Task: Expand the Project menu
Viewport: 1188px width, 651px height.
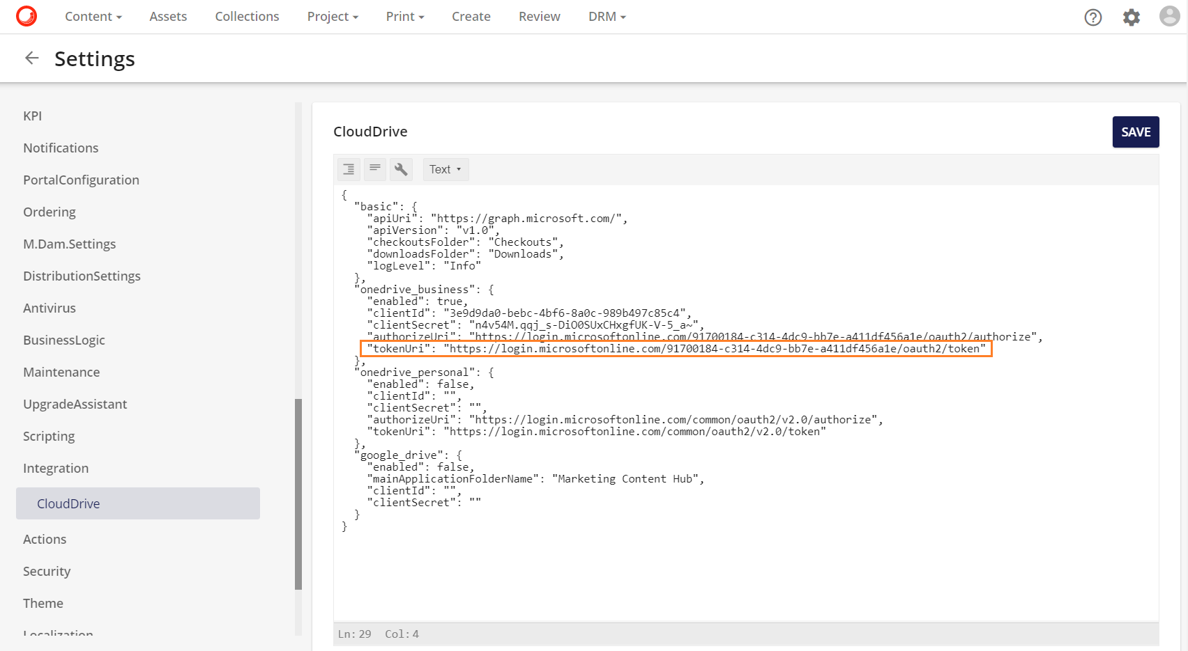Action: (x=333, y=17)
